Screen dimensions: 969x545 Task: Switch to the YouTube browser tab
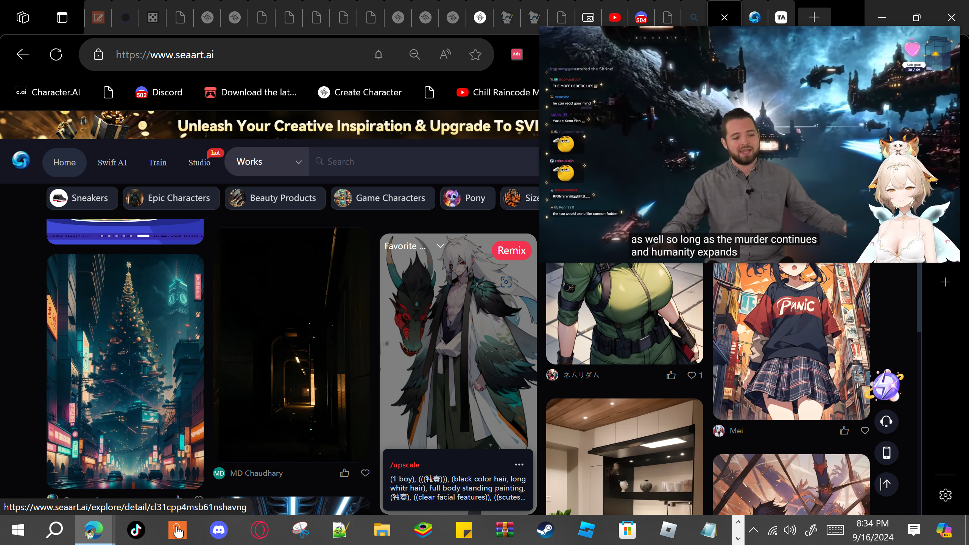coord(615,17)
